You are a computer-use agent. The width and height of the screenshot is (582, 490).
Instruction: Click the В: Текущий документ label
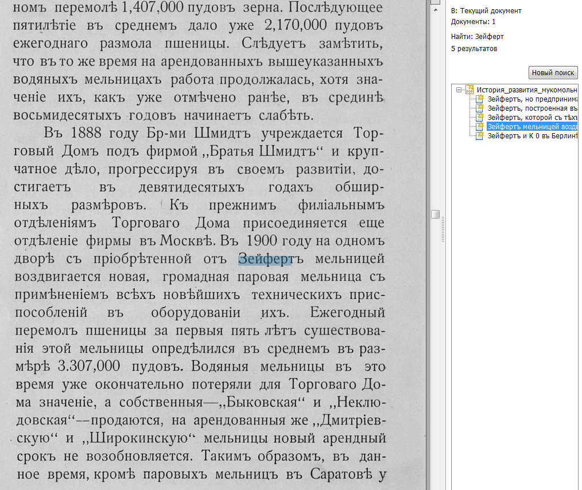(x=486, y=11)
